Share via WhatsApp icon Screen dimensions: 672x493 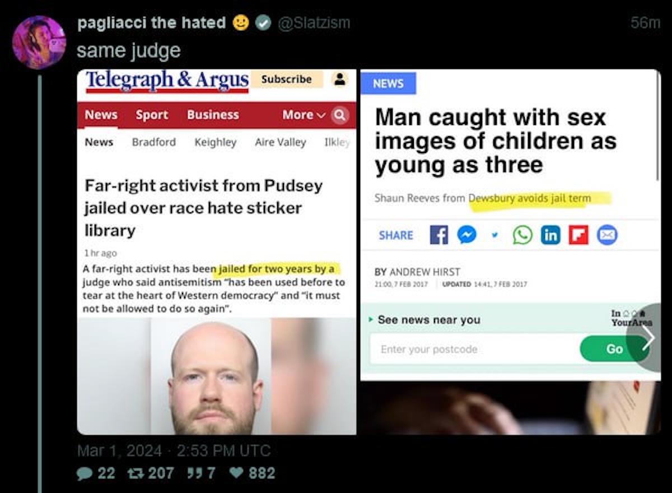522,235
